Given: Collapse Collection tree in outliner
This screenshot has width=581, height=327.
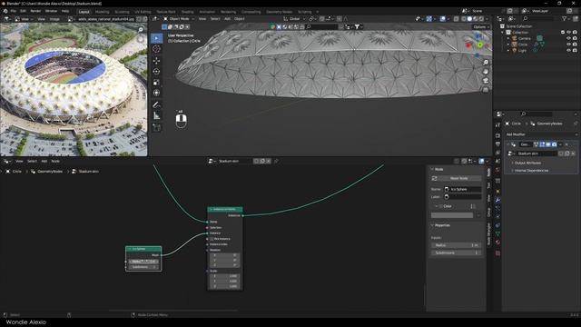Looking at the screenshot, I should pyautogui.click(x=503, y=33).
